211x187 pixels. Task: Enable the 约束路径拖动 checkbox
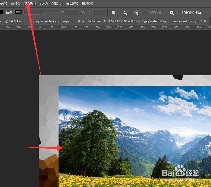(x=179, y=13)
